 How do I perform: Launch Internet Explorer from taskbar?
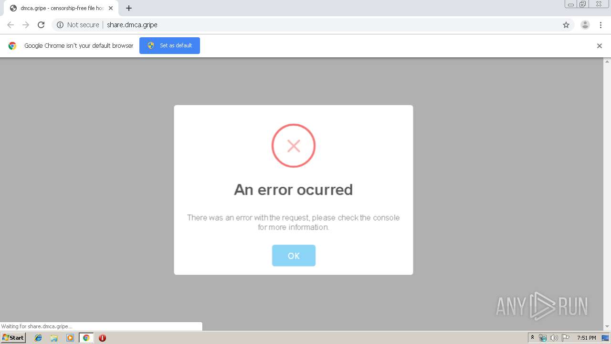pos(38,338)
